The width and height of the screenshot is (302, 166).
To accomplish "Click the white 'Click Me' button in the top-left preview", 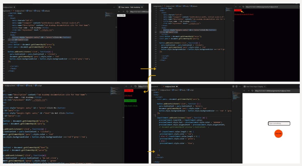I will (x=121, y=15).
